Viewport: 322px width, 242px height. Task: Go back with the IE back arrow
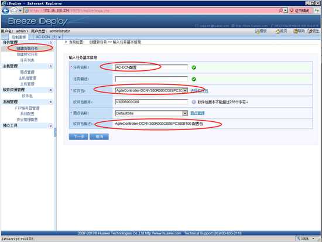(x=5, y=11)
